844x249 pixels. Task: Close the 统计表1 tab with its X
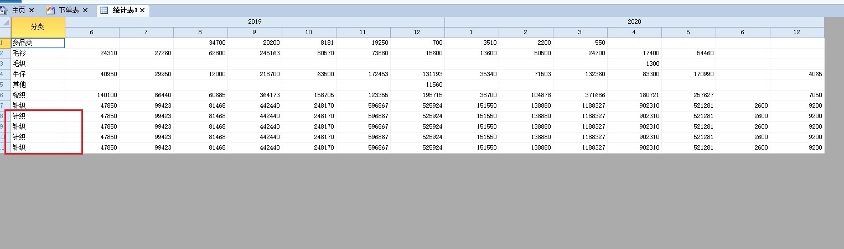(x=142, y=10)
